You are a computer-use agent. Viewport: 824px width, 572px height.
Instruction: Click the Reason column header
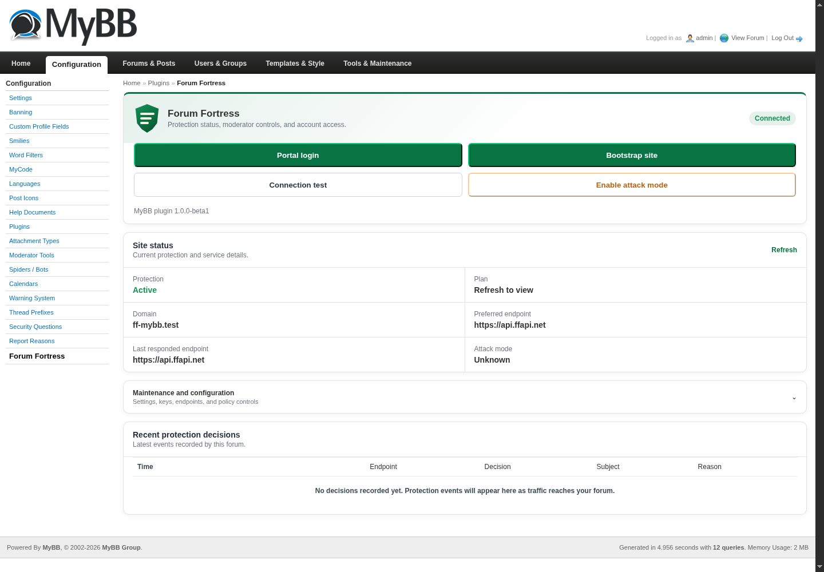coord(710,467)
